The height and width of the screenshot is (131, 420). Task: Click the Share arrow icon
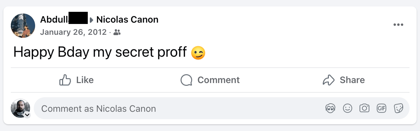(328, 80)
